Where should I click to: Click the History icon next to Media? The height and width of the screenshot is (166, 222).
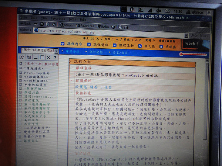113,27
